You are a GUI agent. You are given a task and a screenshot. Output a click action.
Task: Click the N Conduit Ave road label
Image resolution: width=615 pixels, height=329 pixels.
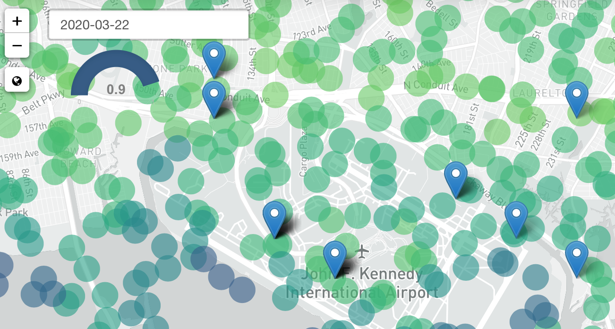436,87
